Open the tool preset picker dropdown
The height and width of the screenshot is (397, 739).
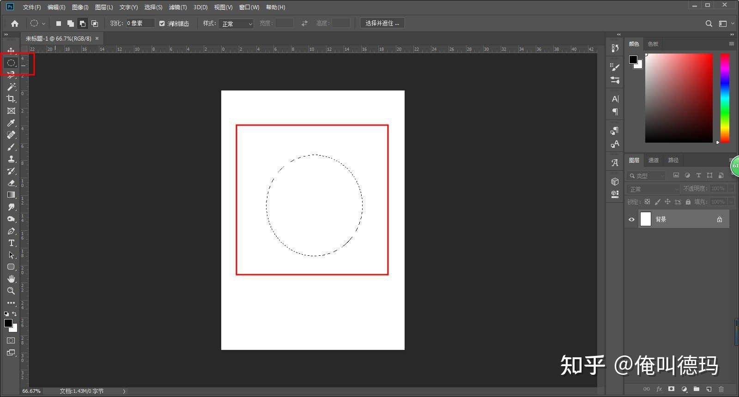(44, 24)
